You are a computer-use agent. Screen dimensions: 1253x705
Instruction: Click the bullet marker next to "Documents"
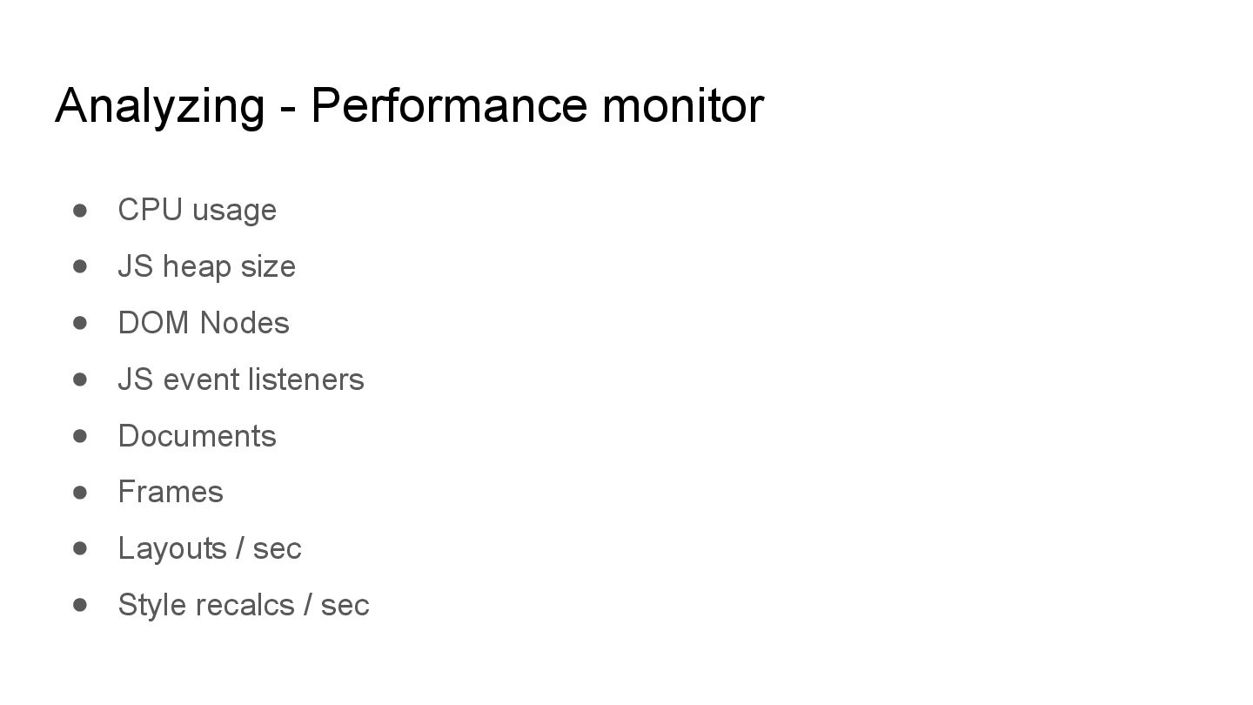coord(81,435)
